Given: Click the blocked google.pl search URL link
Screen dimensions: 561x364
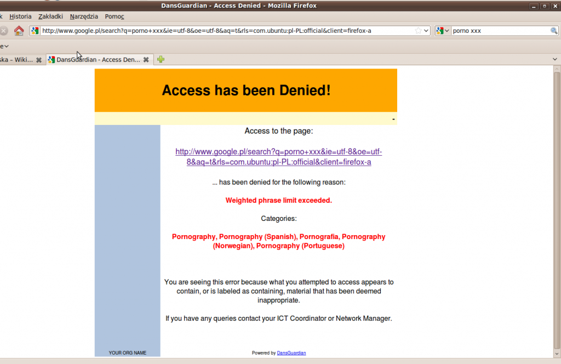Looking at the screenshot, I should [x=278, y=157].
